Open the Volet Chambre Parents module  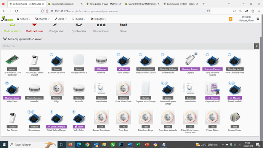point(212,64)
